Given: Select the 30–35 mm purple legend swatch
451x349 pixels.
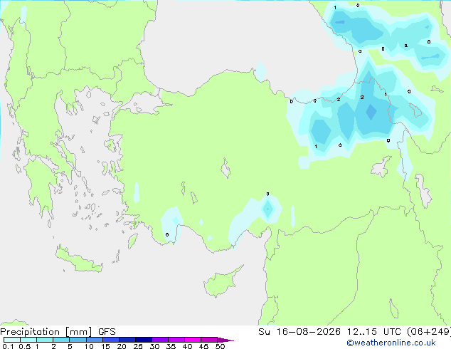Looking at the screenshot, I should tap(159, 340).
